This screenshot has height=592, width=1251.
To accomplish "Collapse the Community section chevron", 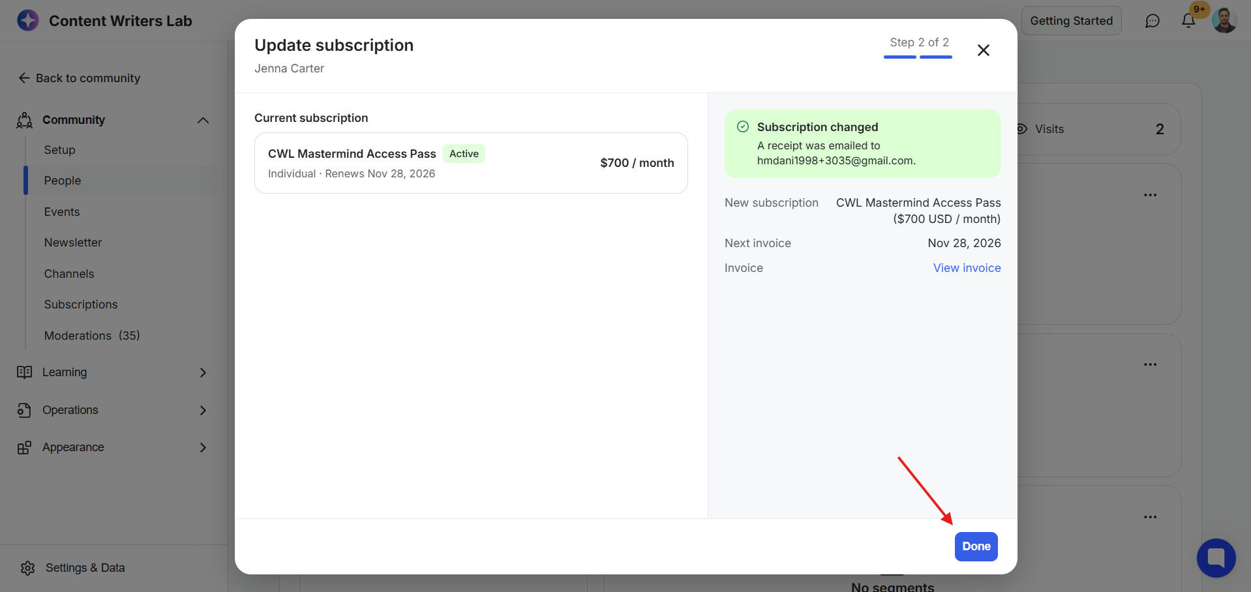I will [x=203, y=120].
